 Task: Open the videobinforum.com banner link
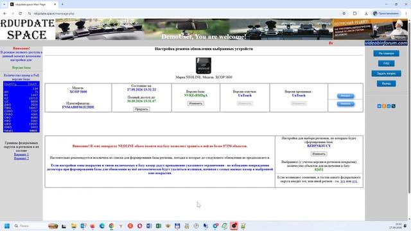(386, 43)
